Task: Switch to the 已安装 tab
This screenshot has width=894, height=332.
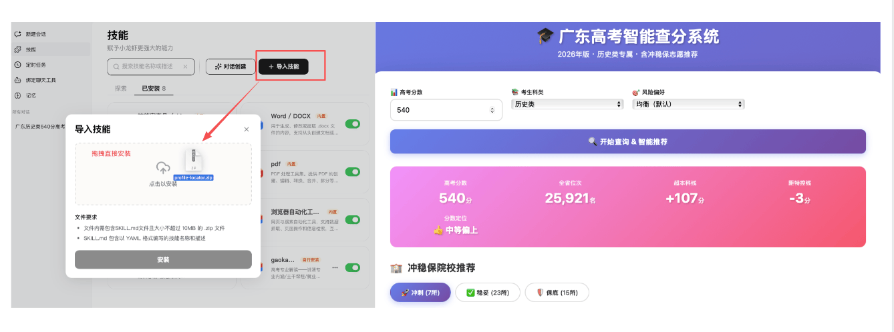Action: (154, 88)
